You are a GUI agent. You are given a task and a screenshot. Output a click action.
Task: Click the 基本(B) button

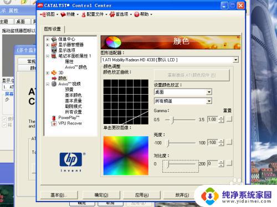[59, 195]
